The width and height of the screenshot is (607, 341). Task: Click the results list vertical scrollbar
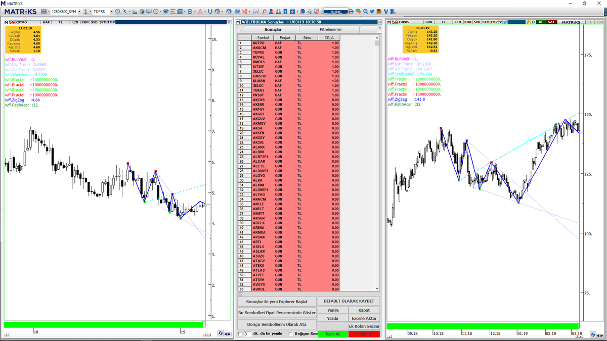[377, 163]
